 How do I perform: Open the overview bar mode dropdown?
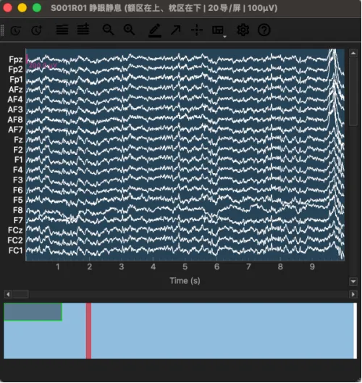tap(219, 31)
